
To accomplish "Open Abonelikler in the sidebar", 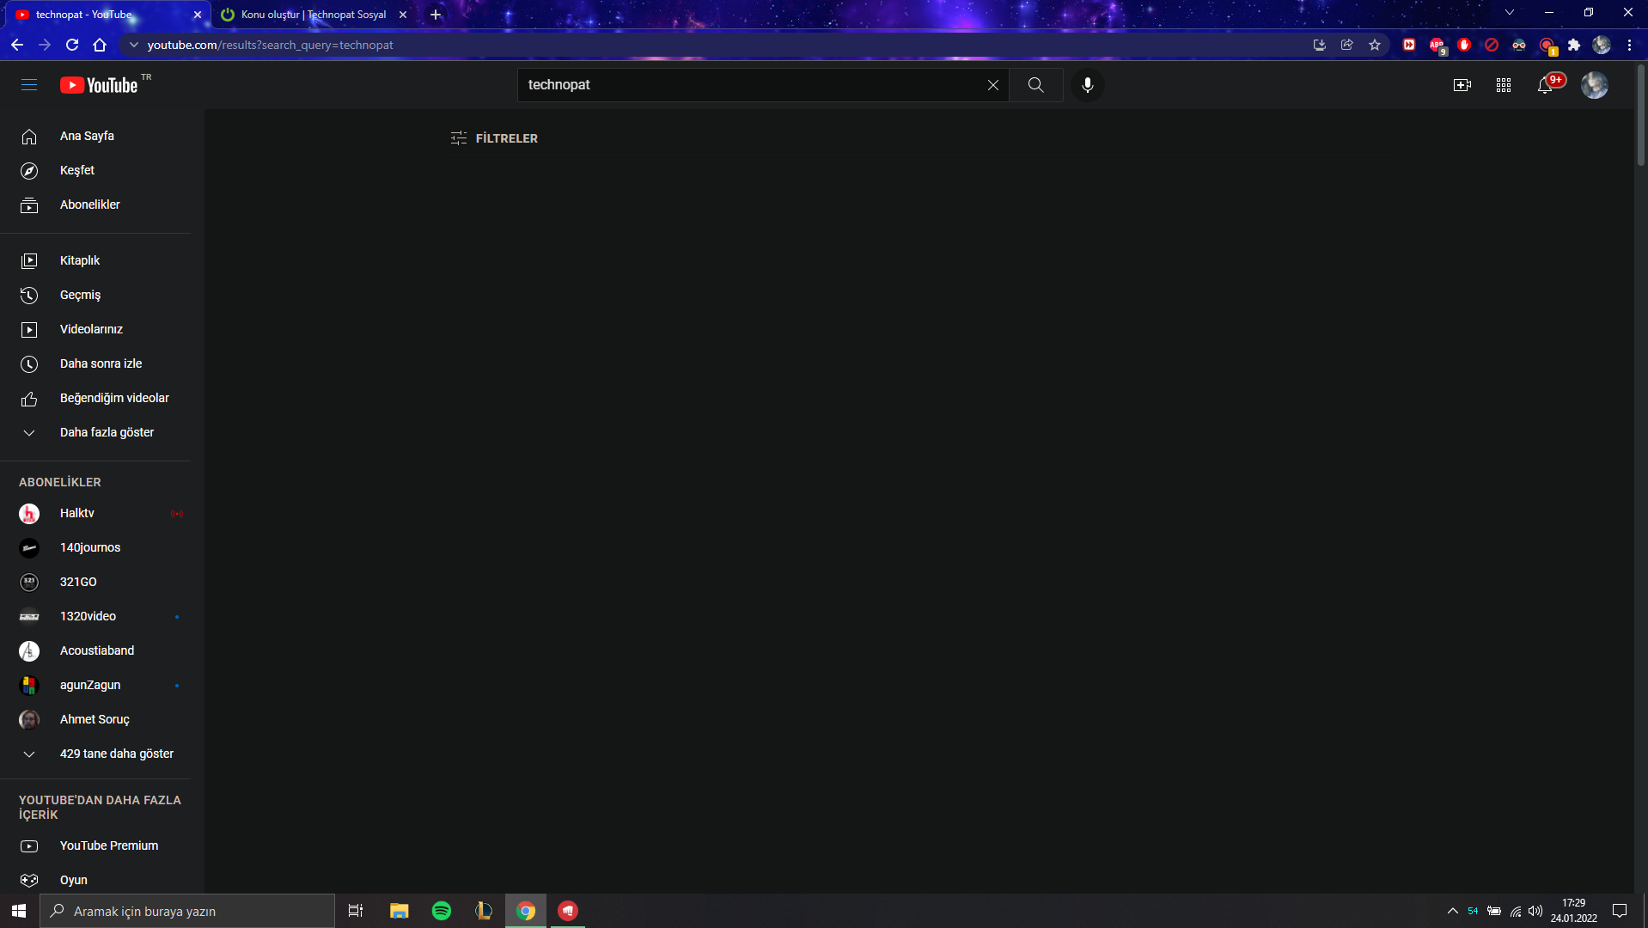I will (95, 205).
